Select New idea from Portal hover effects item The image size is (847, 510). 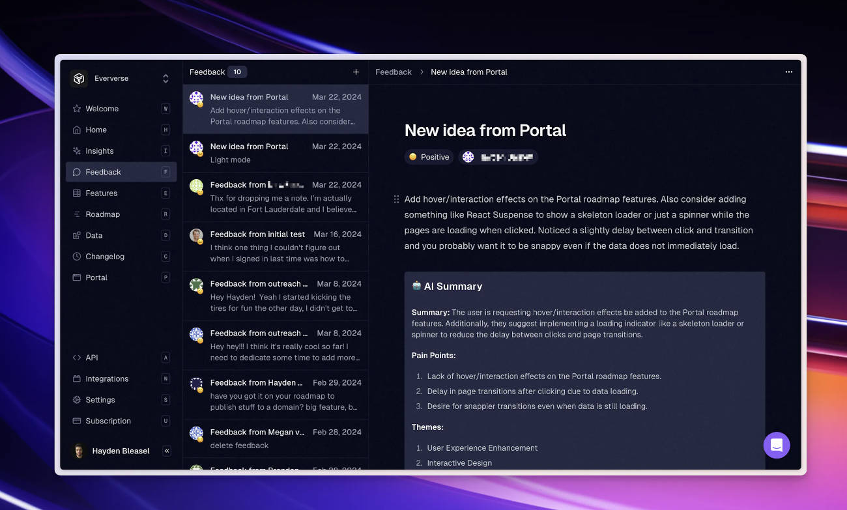pos(276,109)
